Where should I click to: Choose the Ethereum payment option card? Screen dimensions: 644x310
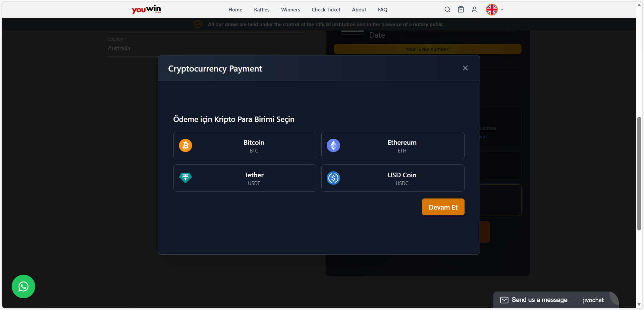pos(392,145)
